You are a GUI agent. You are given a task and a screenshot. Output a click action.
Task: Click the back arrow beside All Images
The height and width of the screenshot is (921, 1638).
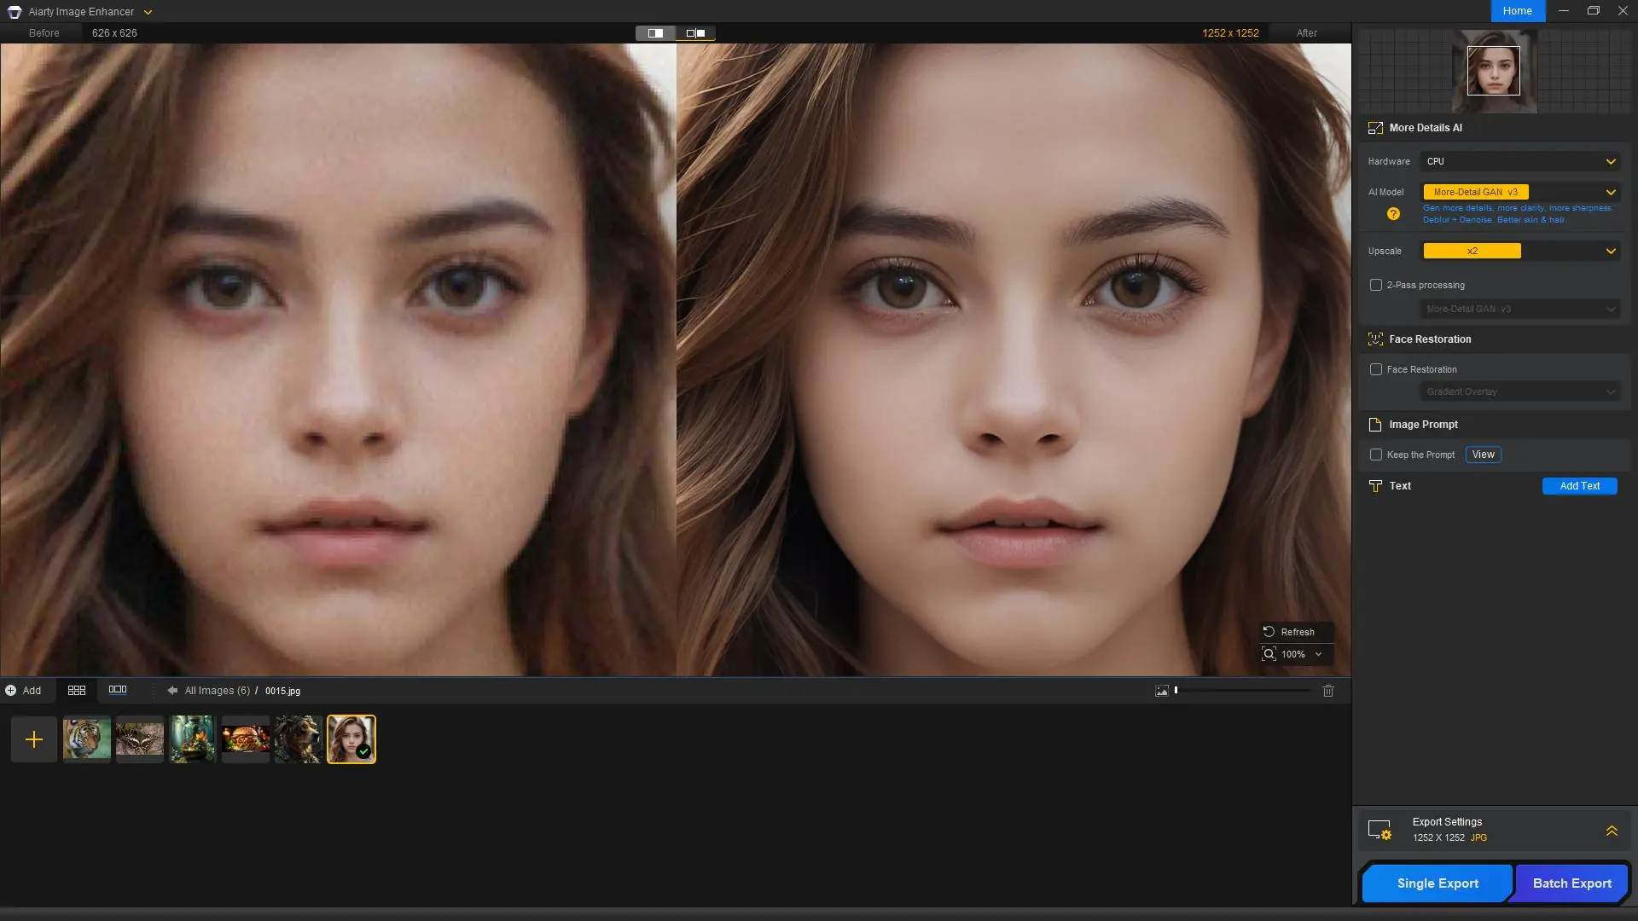[x=172, y=691]
